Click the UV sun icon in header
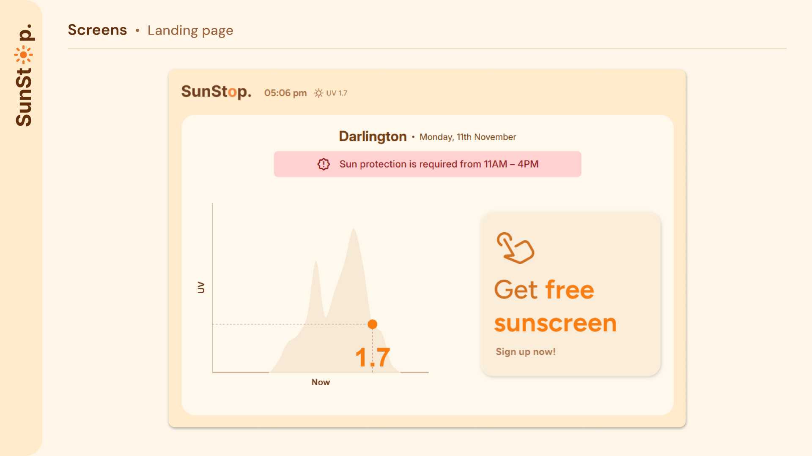Image resolution: width=812 pixels, height=456 pixels. (318, 93)
